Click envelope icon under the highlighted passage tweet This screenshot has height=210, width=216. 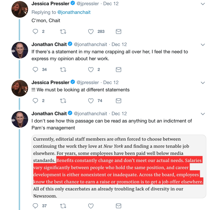(118, 206)
